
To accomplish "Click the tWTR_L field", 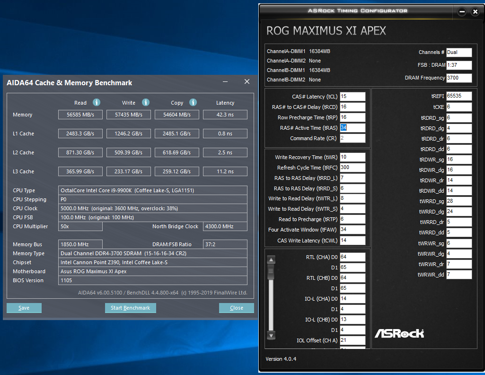I will (x=353, y=198).
